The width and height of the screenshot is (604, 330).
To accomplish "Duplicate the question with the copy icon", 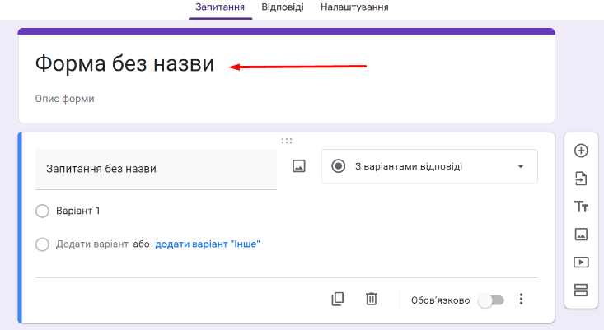I will click(337, 300).
